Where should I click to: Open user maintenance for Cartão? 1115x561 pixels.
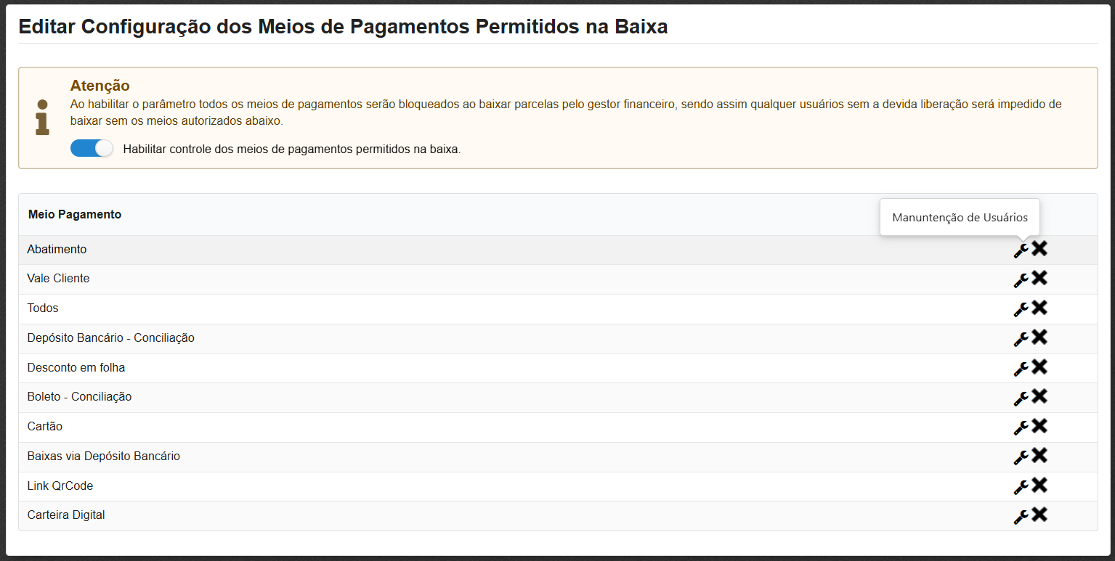[1021, 427]
